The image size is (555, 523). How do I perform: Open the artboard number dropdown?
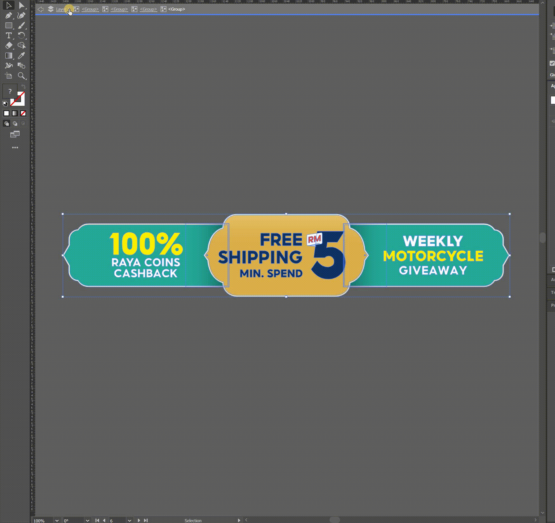[130, 520]
